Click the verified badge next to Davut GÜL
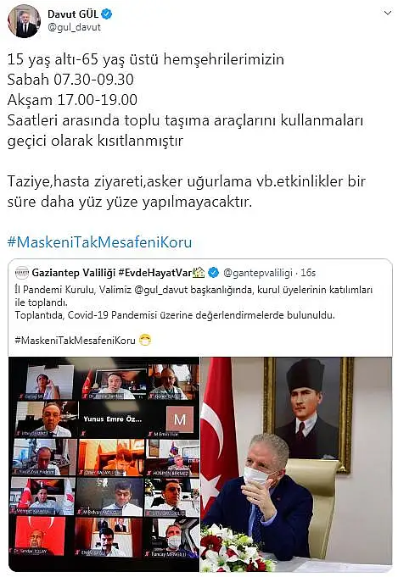 point(107,14)
